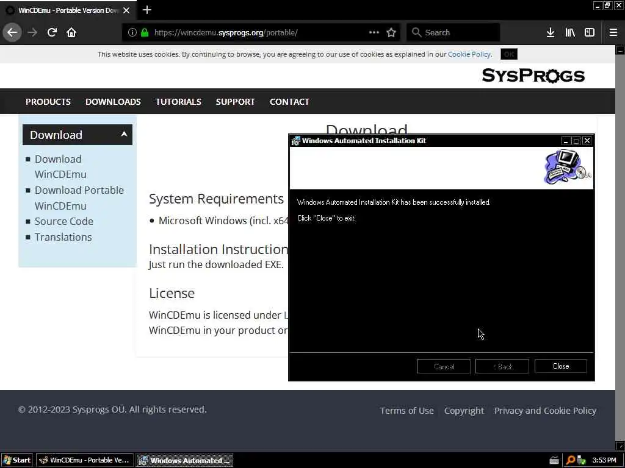Viewport: 625px width, 468px height.
Task: Open a new browser tab with plus
Action: coord(146,10)
